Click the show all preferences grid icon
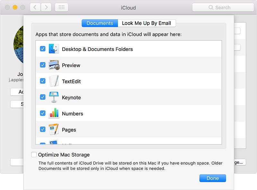The image size is (257, 190). [61, 7]
